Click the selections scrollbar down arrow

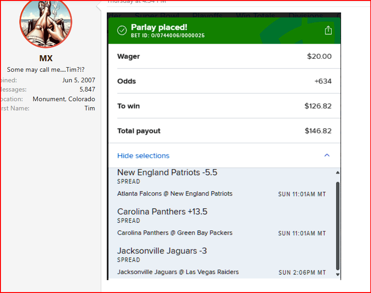click(338, 274)
